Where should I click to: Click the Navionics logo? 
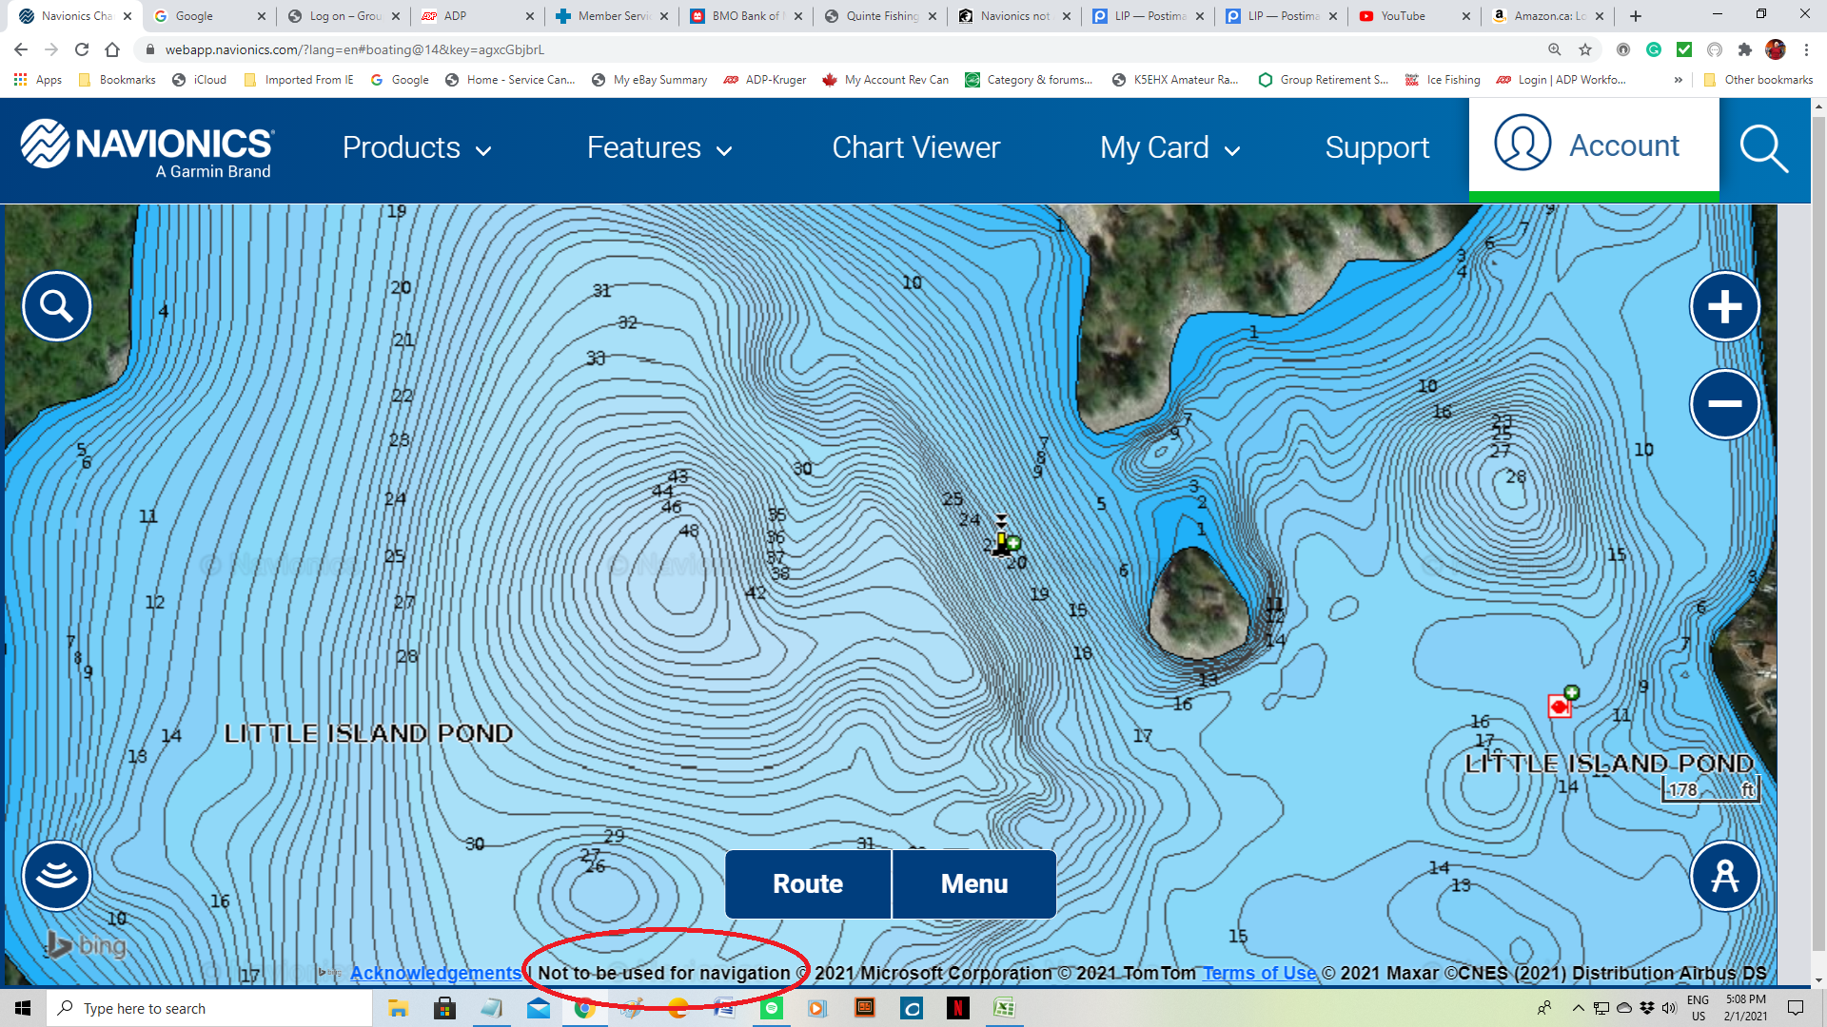click(147, 149)
